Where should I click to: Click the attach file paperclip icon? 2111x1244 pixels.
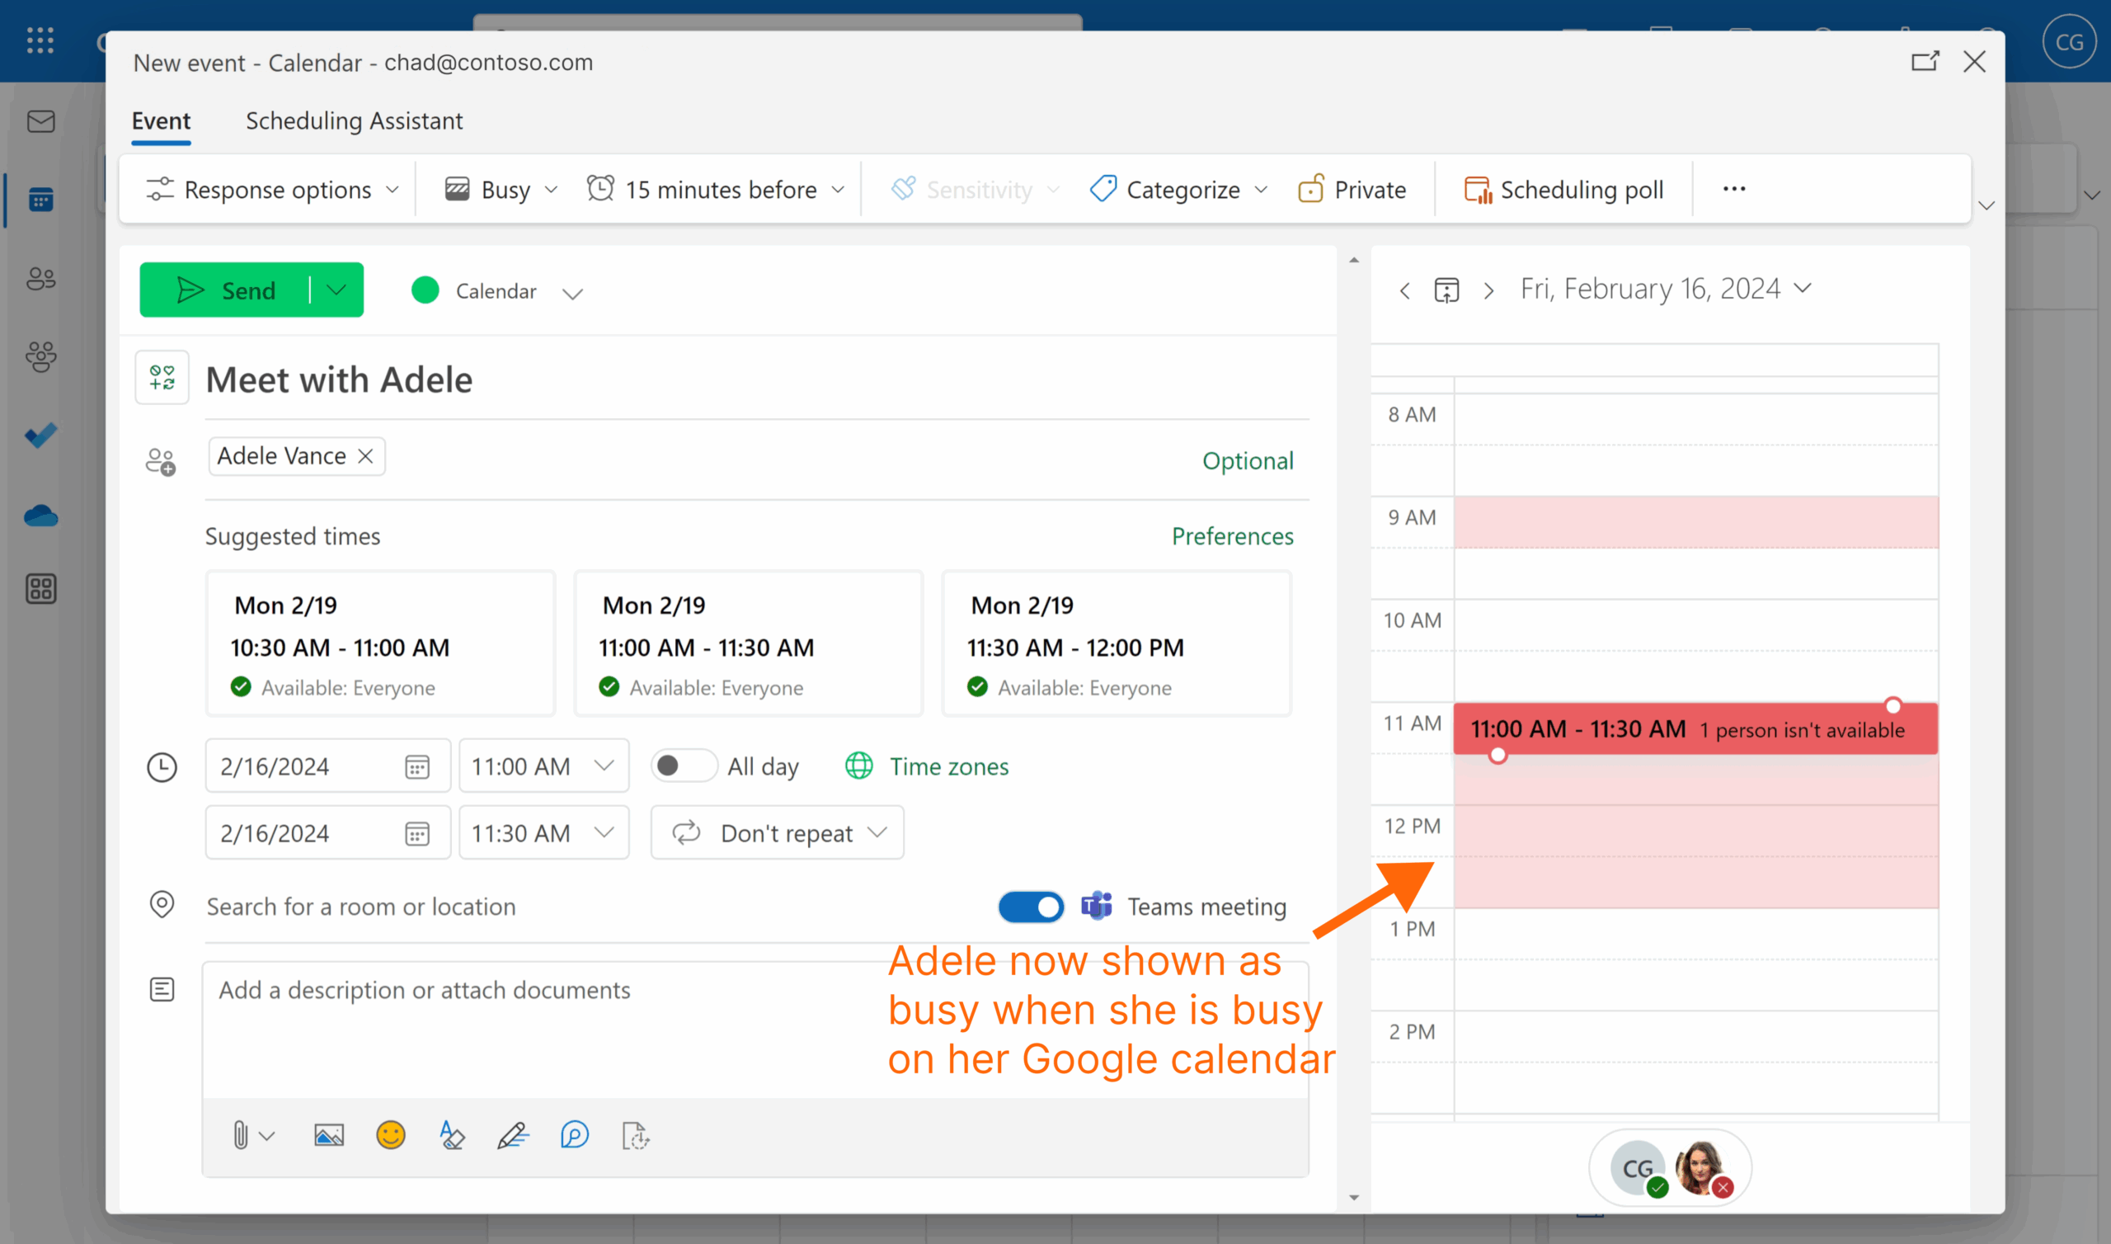coord(241,1136)
